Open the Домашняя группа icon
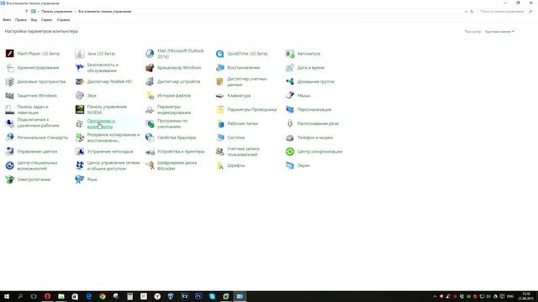Screen dimensions: 538x302 pyautogui.click(x=289, y=81)
